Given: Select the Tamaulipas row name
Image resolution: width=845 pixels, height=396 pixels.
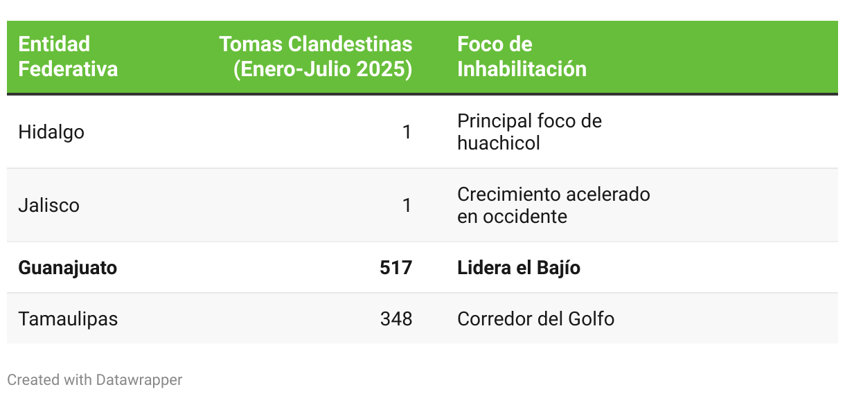Looking at the screenshot, I should pos(68,319).
